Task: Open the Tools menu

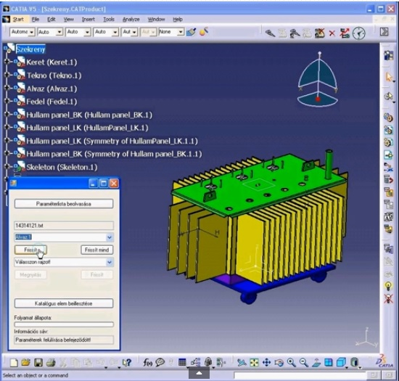Action: pos(109,20)
